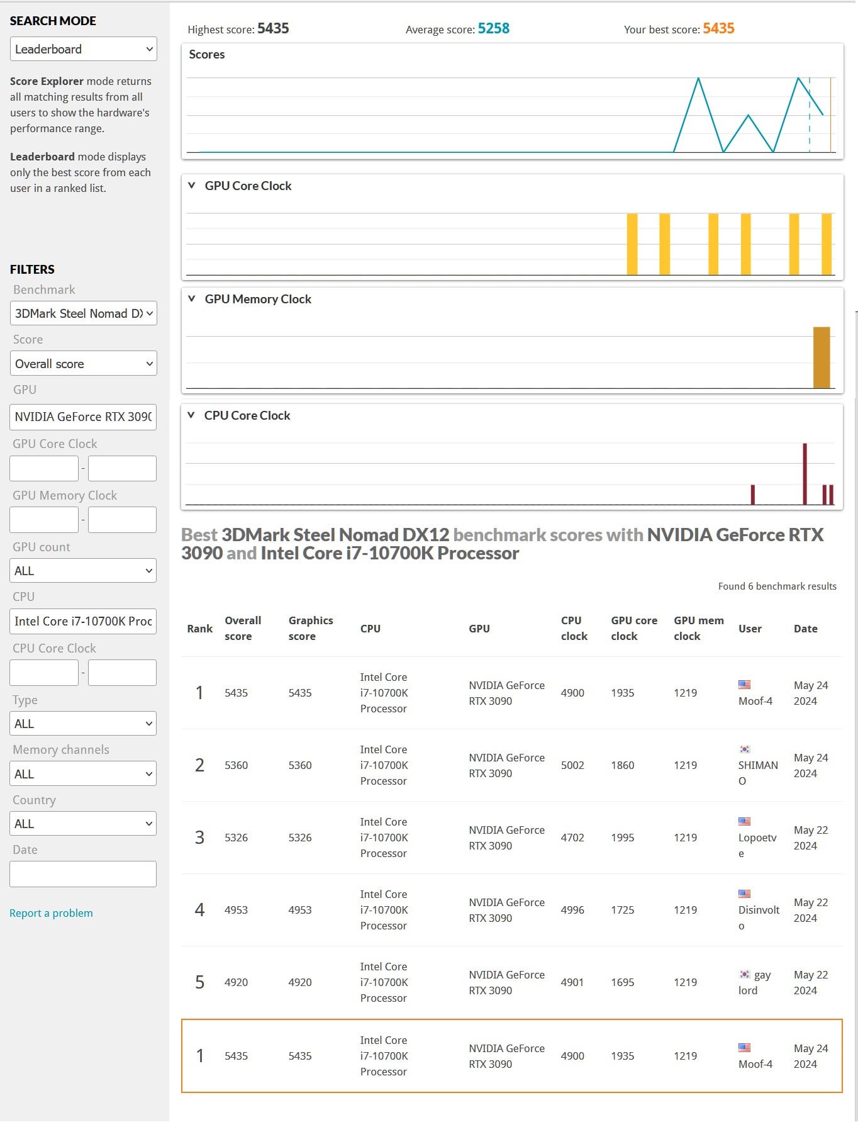858x1127 pixels.
Task: Click the brown GPU Memory Clock bar
Action: 822,357
